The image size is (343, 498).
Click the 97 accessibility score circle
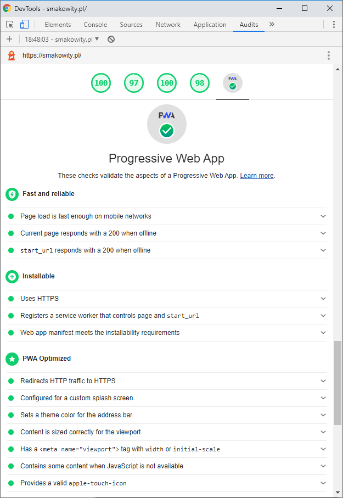tap(133, 83)
